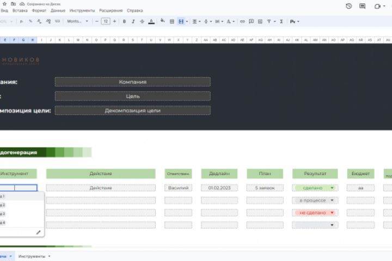This screenshot has width=392, height=261.
Task: Insert chart toolbar icon
Action: pos(260,22)
